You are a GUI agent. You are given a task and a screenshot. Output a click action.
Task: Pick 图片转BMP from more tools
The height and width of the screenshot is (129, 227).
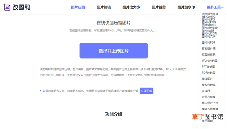point(209,25)
